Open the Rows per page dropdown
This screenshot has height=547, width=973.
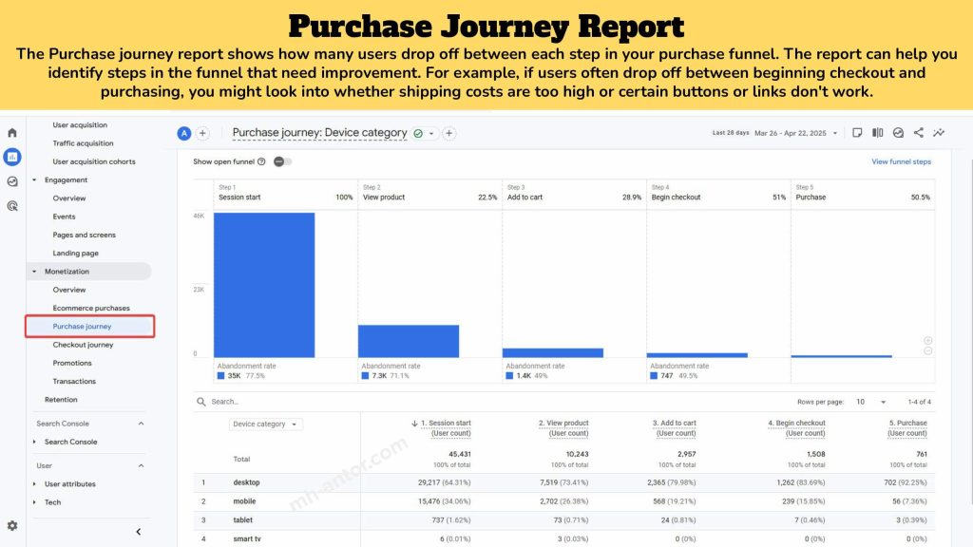[x=870, y=402]
